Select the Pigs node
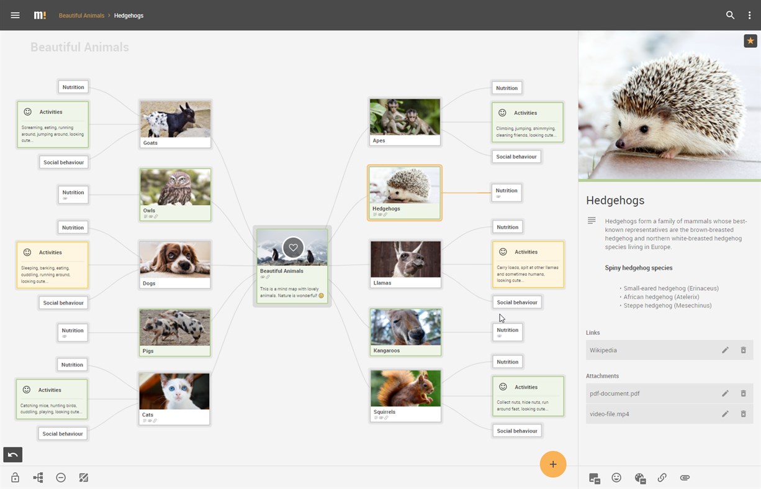The image size is (761, 489). coord(175,332)
